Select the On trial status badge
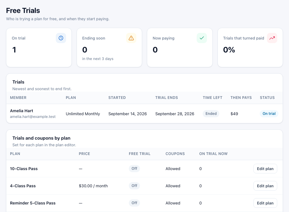 pos(269,113)
